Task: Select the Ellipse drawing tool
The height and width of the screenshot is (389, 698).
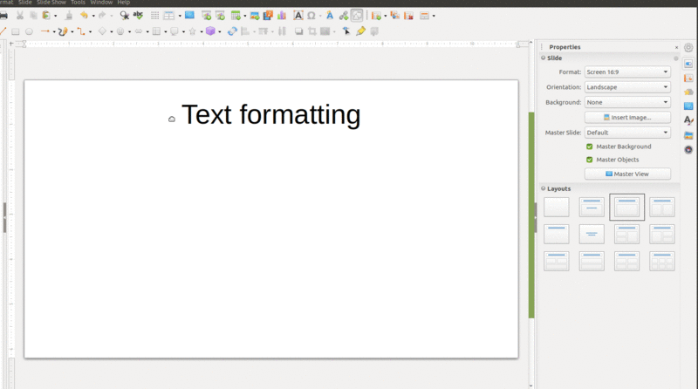Action: [29, 31]
